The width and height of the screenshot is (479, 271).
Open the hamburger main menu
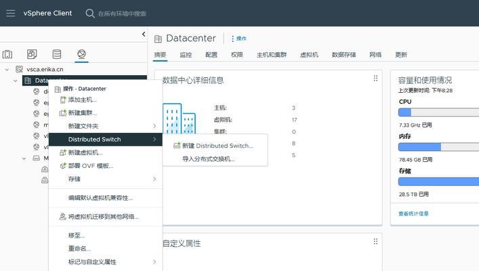(x=10, y=13)
